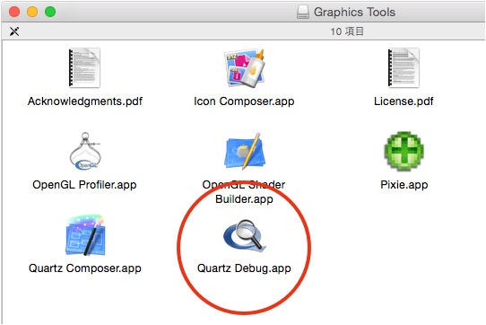Click the Graphics Tools disk proxy icon
Viewport: 486px width, 325px height.
[302, 12]
